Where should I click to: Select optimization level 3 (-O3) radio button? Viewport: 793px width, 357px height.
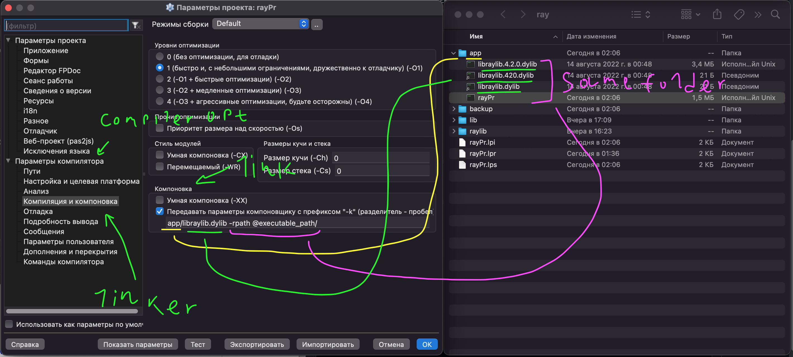(159, 90)
